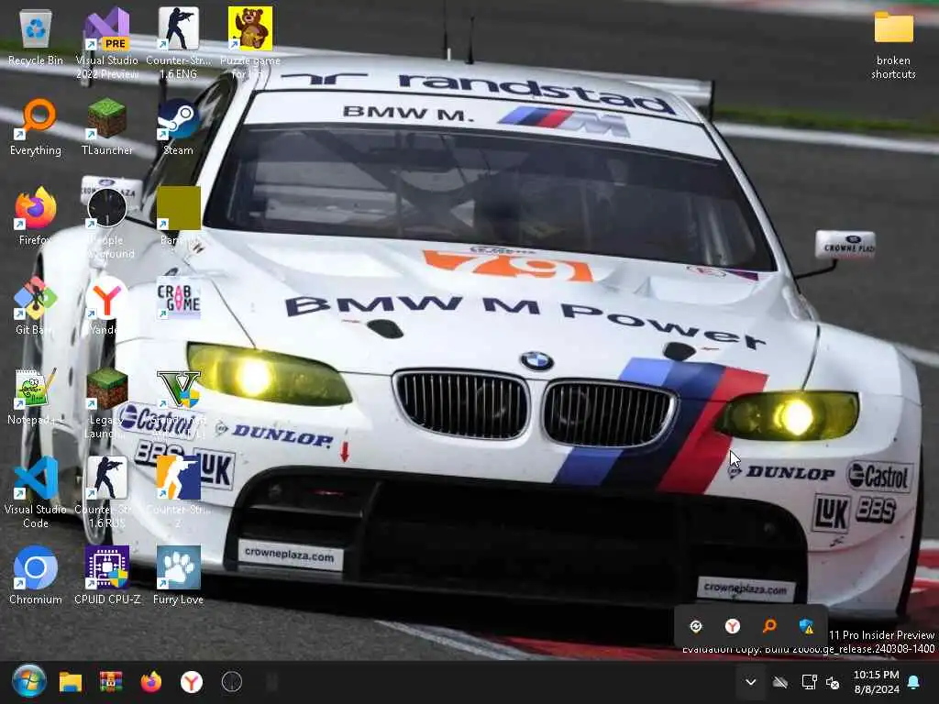Open the network status tray icon
939x704 pixels.
tap(809, 682)
